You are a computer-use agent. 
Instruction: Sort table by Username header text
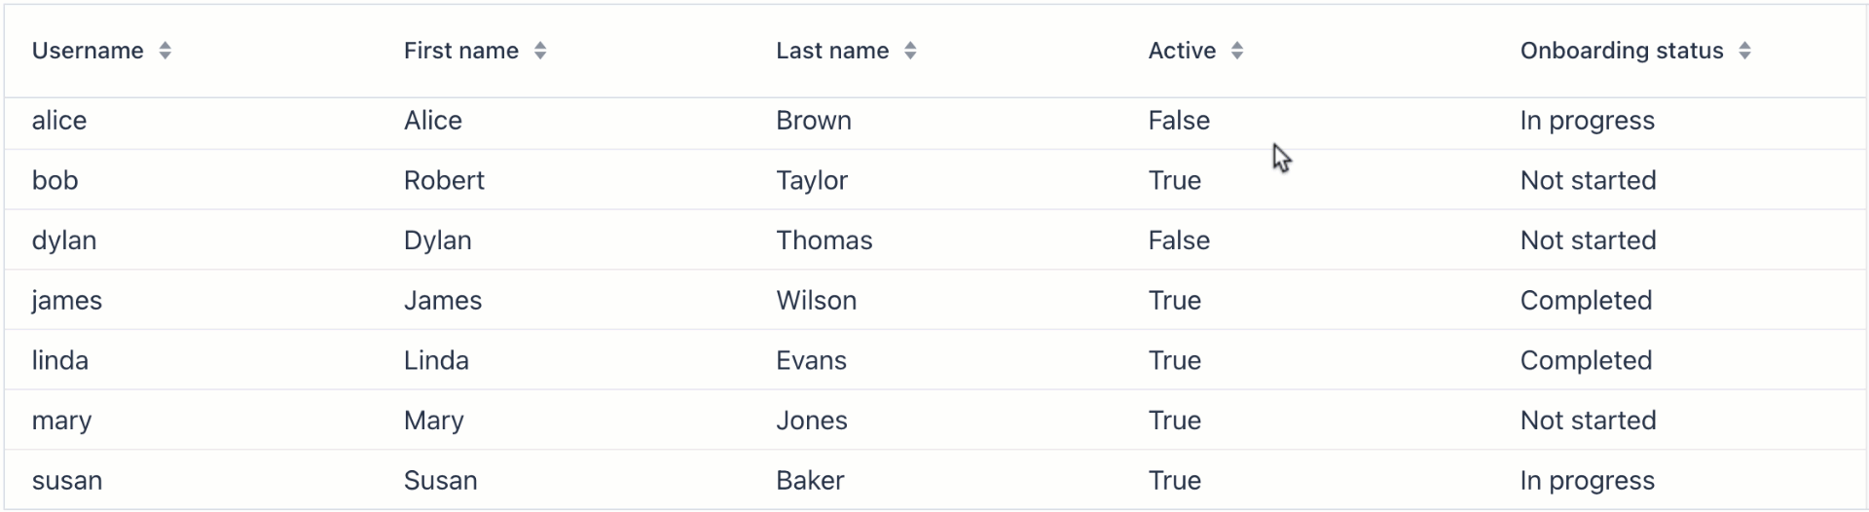(x=88, y=51)
